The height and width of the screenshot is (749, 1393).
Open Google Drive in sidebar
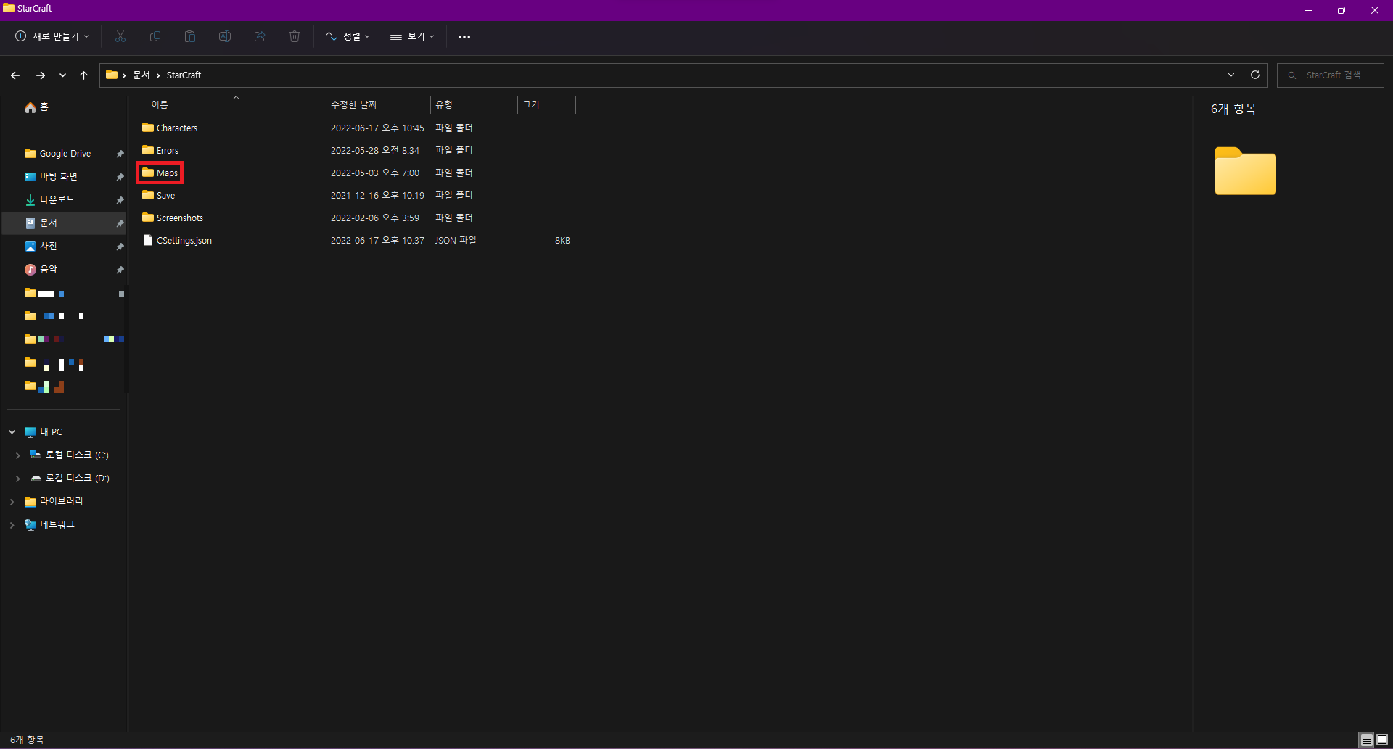[65, 154]
